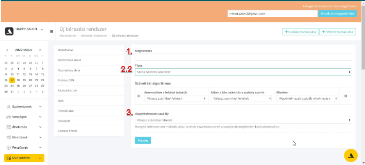The height and width of the screenshot is (165, 365).
Task: Open the Típus dropdown
Action: [x=242, y=72]
